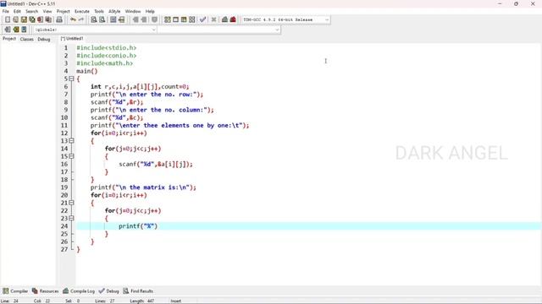Click the scanf("%d",&a[i][j]); line
This screenshot has height=304, width=542.
(156, 164)
